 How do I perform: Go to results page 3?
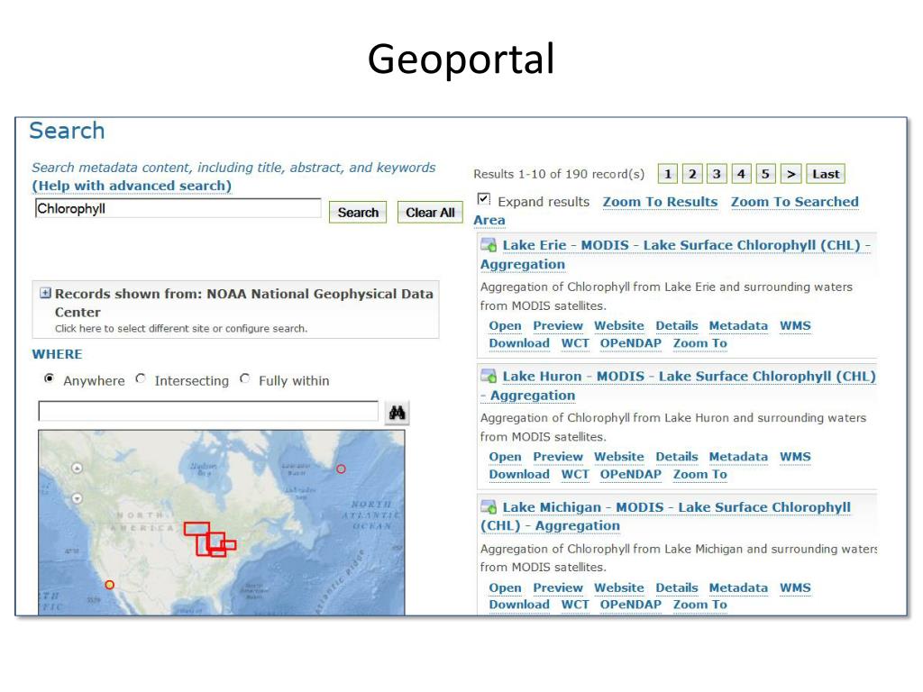click(717, 174)
